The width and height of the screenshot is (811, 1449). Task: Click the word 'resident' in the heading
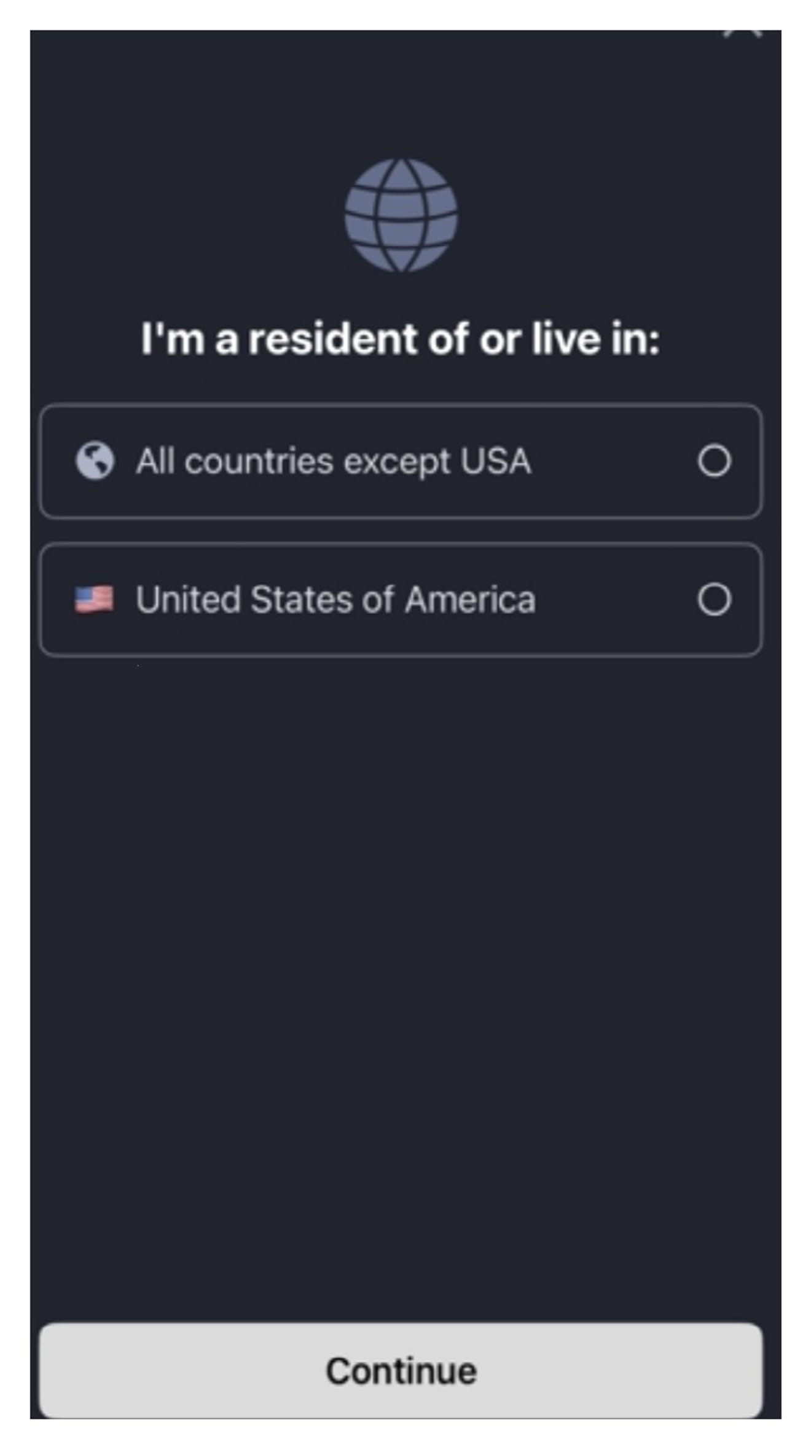pos(332,339)
